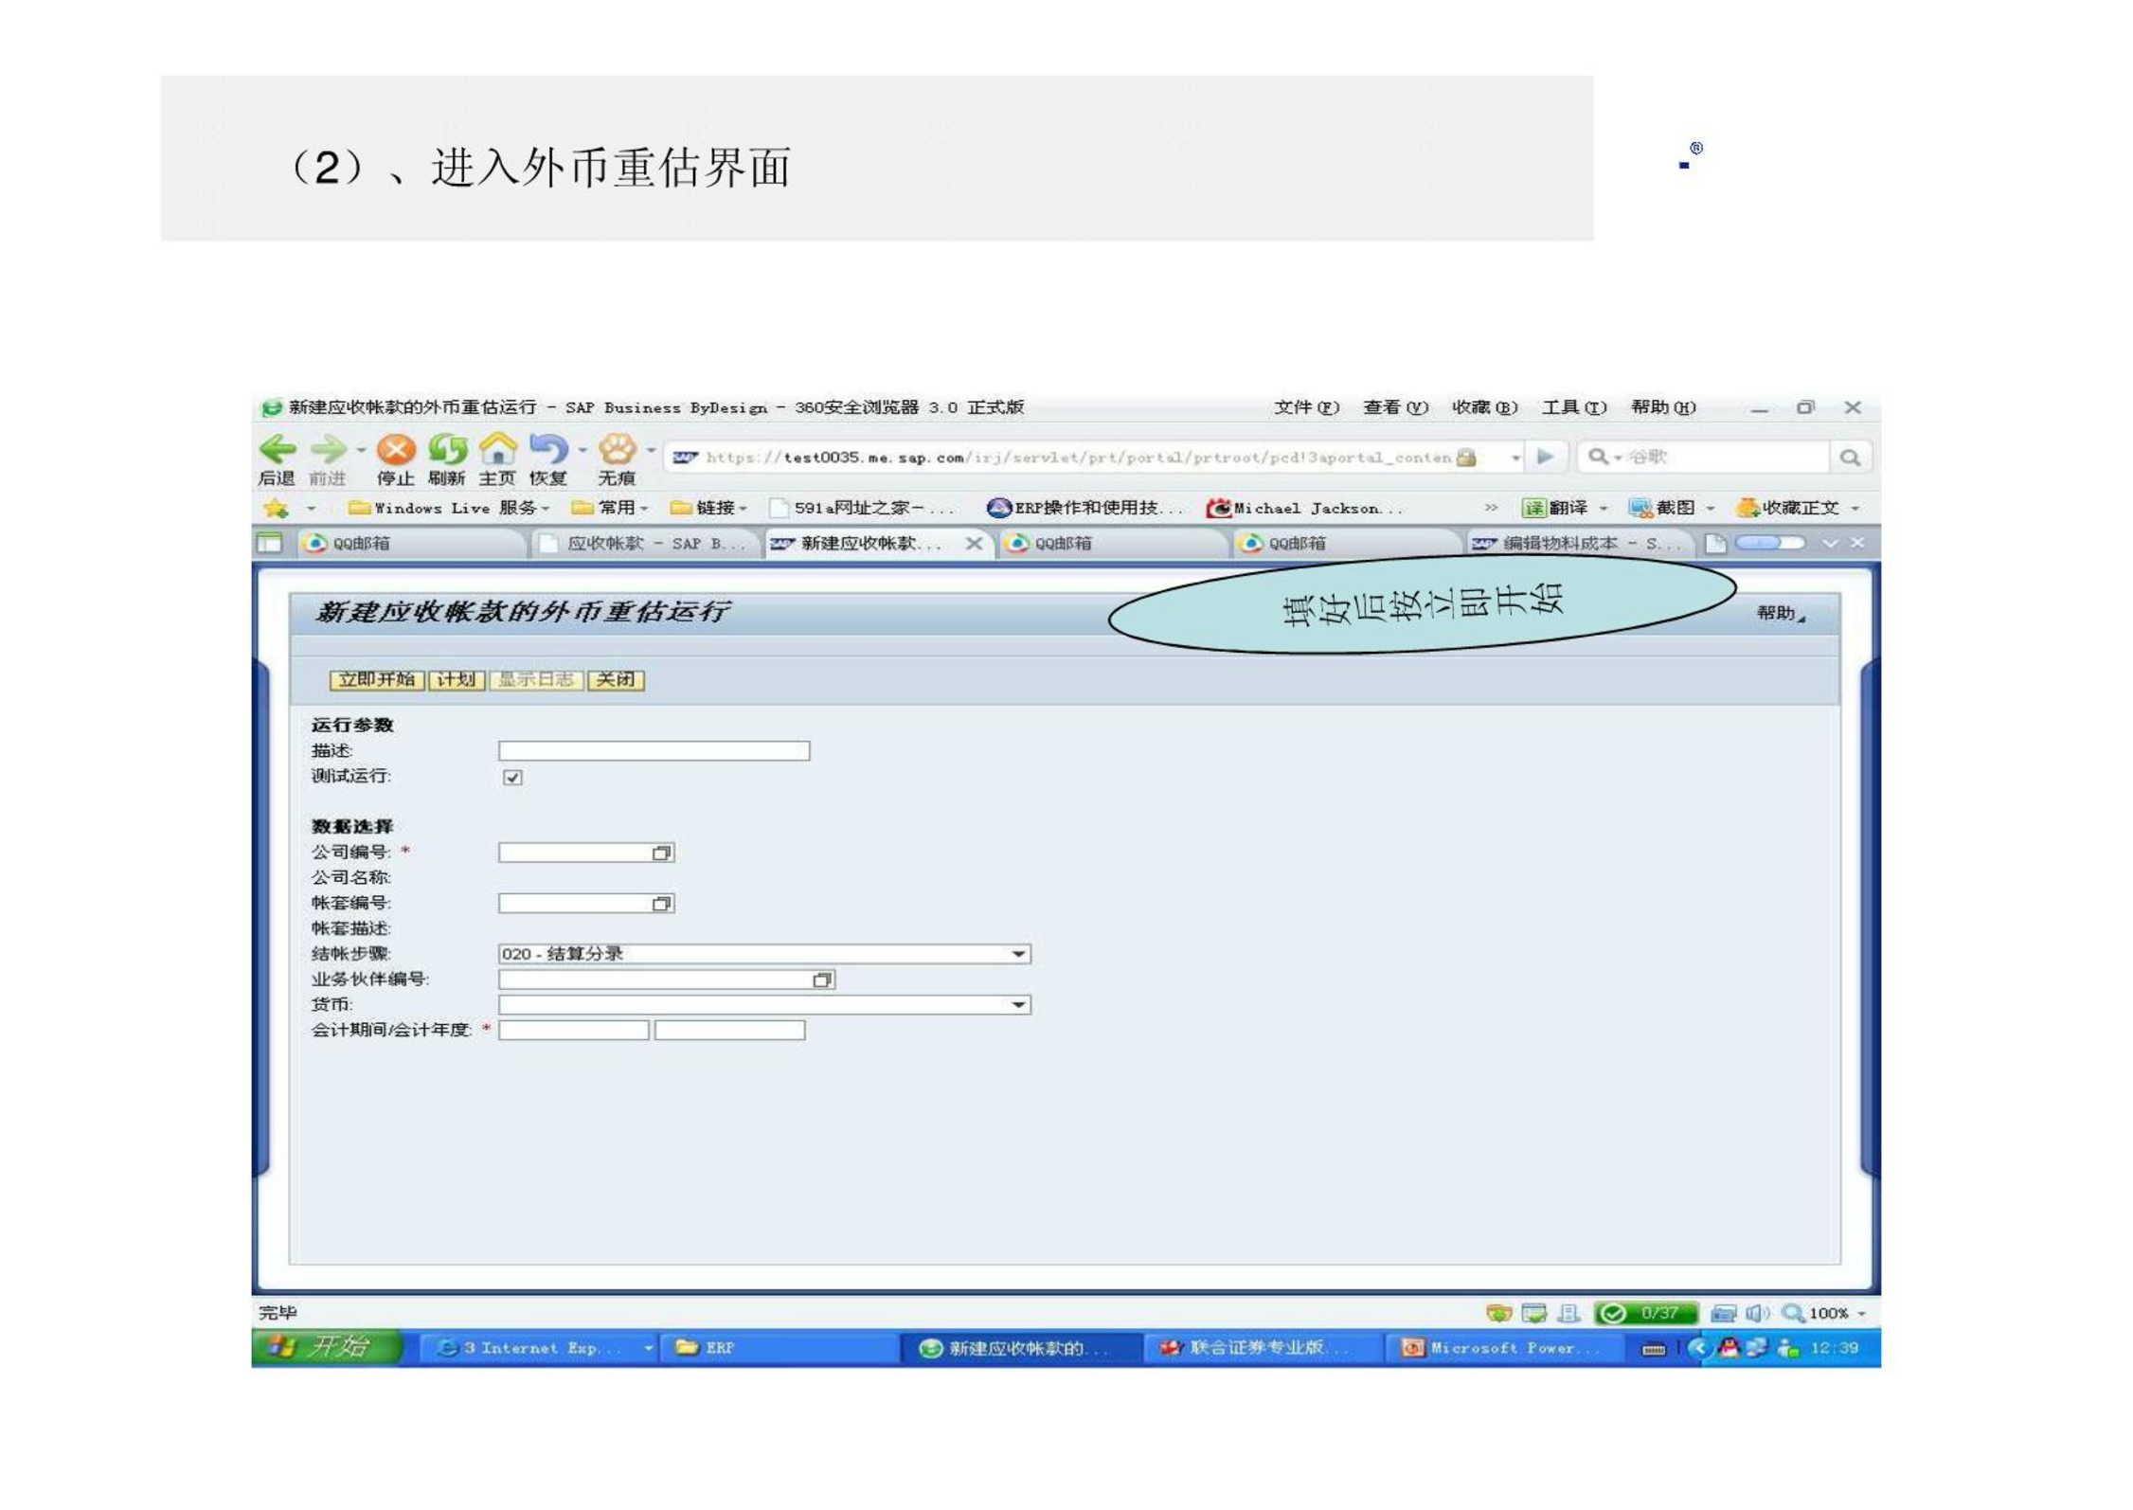The image size is (2133, 1510).
Task: Click the 显示日志 button
Action: pos(536,679)
